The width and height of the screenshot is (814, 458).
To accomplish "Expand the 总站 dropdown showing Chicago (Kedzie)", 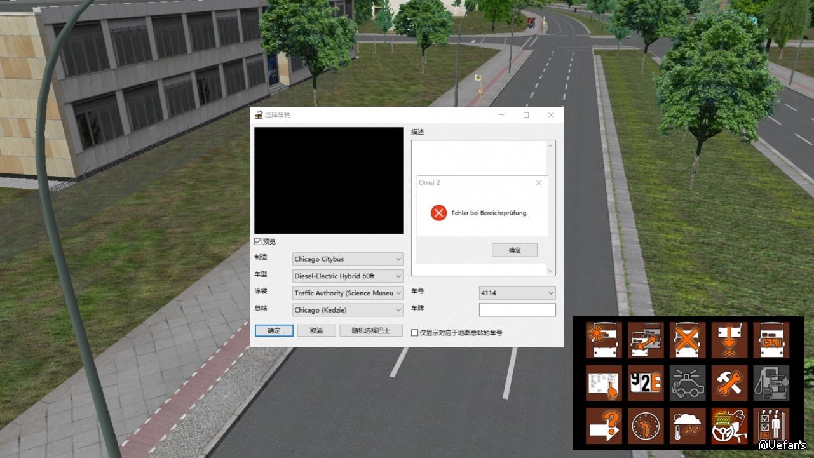I will (x=348, y=310).
